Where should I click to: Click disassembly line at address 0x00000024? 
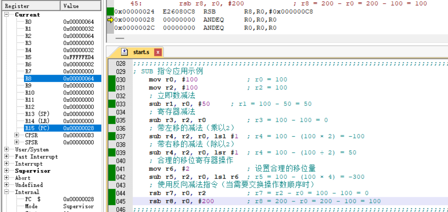click(x=214, y=12)
